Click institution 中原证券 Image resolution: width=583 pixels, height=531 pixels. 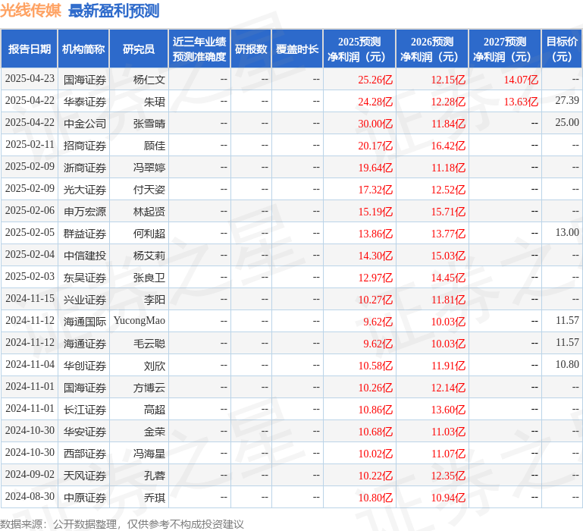pyautogui.click(x=85, y=496)
